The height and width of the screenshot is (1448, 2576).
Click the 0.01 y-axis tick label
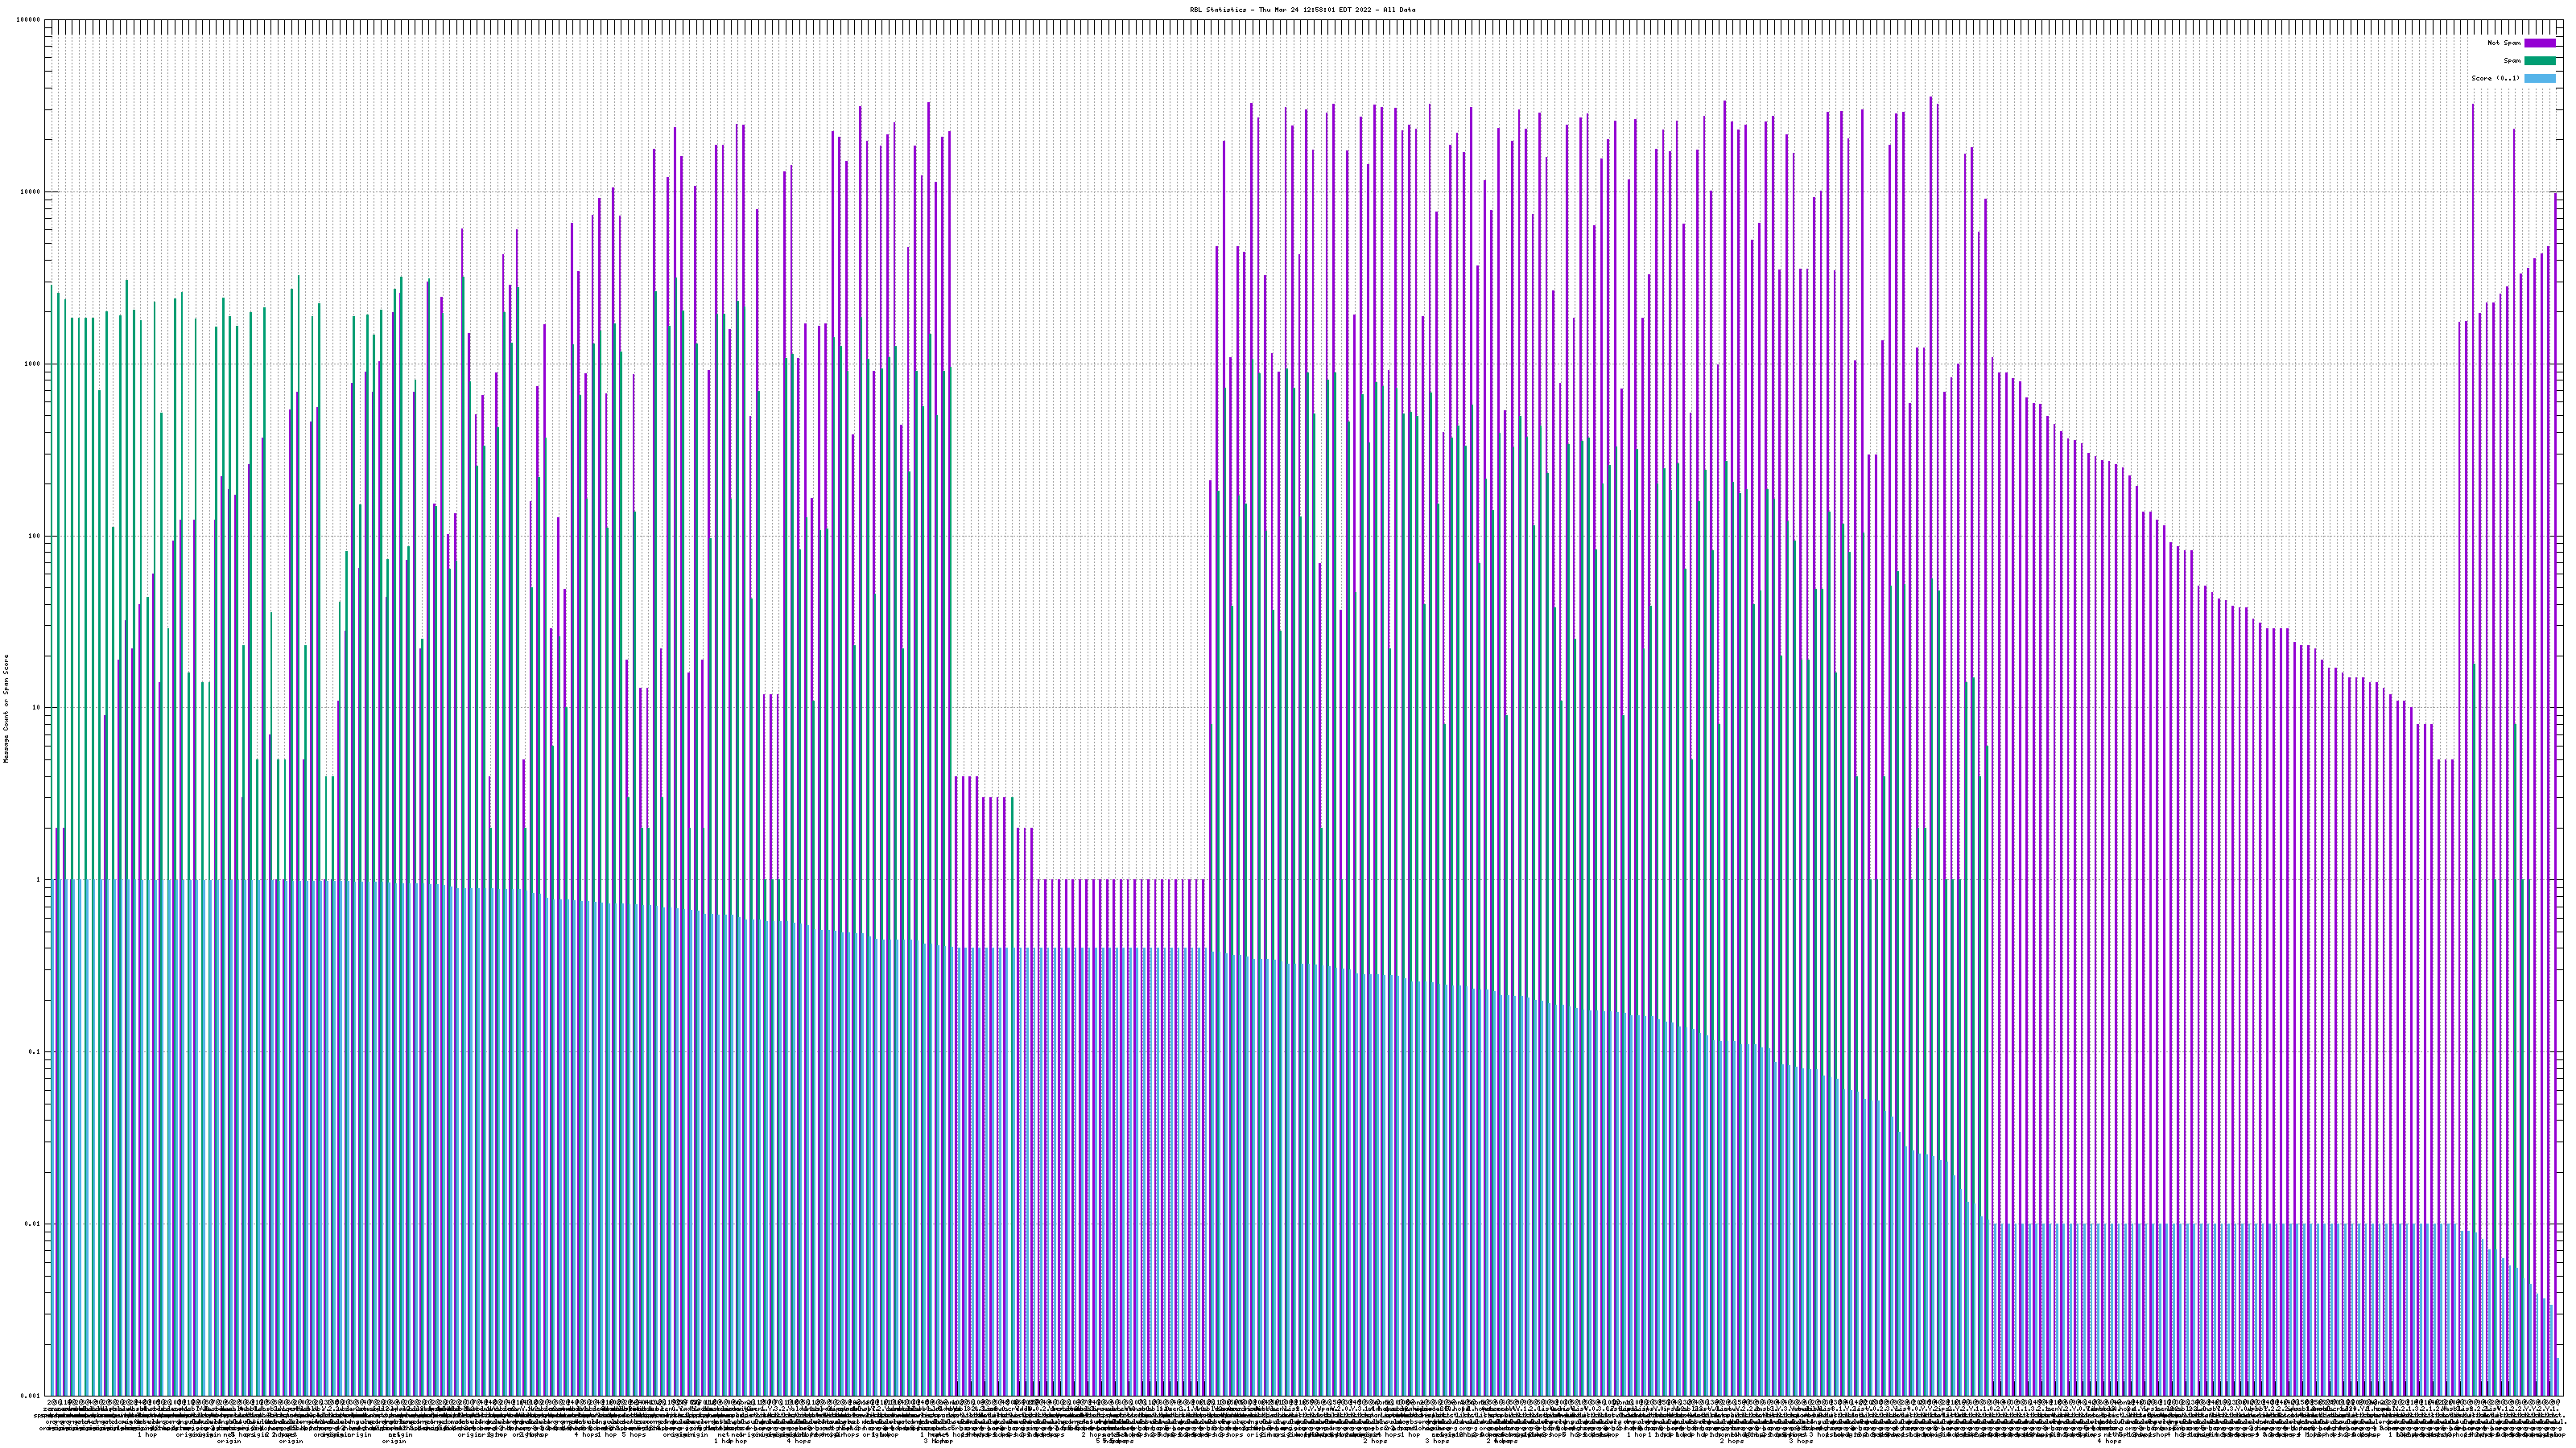point(33,1223)
